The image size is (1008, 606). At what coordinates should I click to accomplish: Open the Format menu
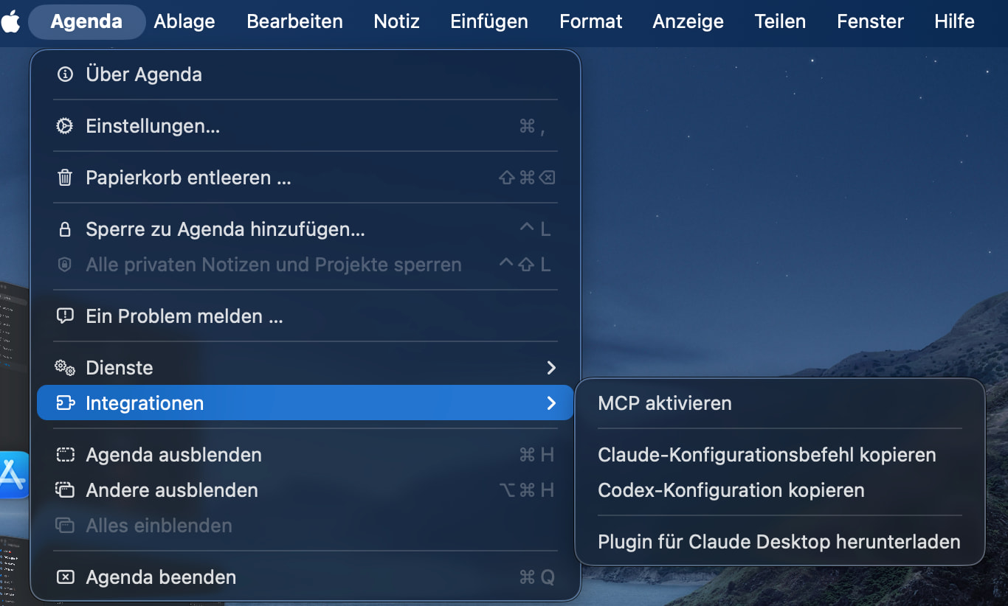tap(590, 21)
